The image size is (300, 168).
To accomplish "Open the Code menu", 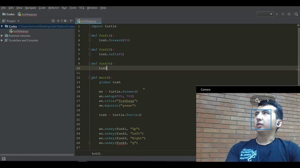I will (42, 8).
